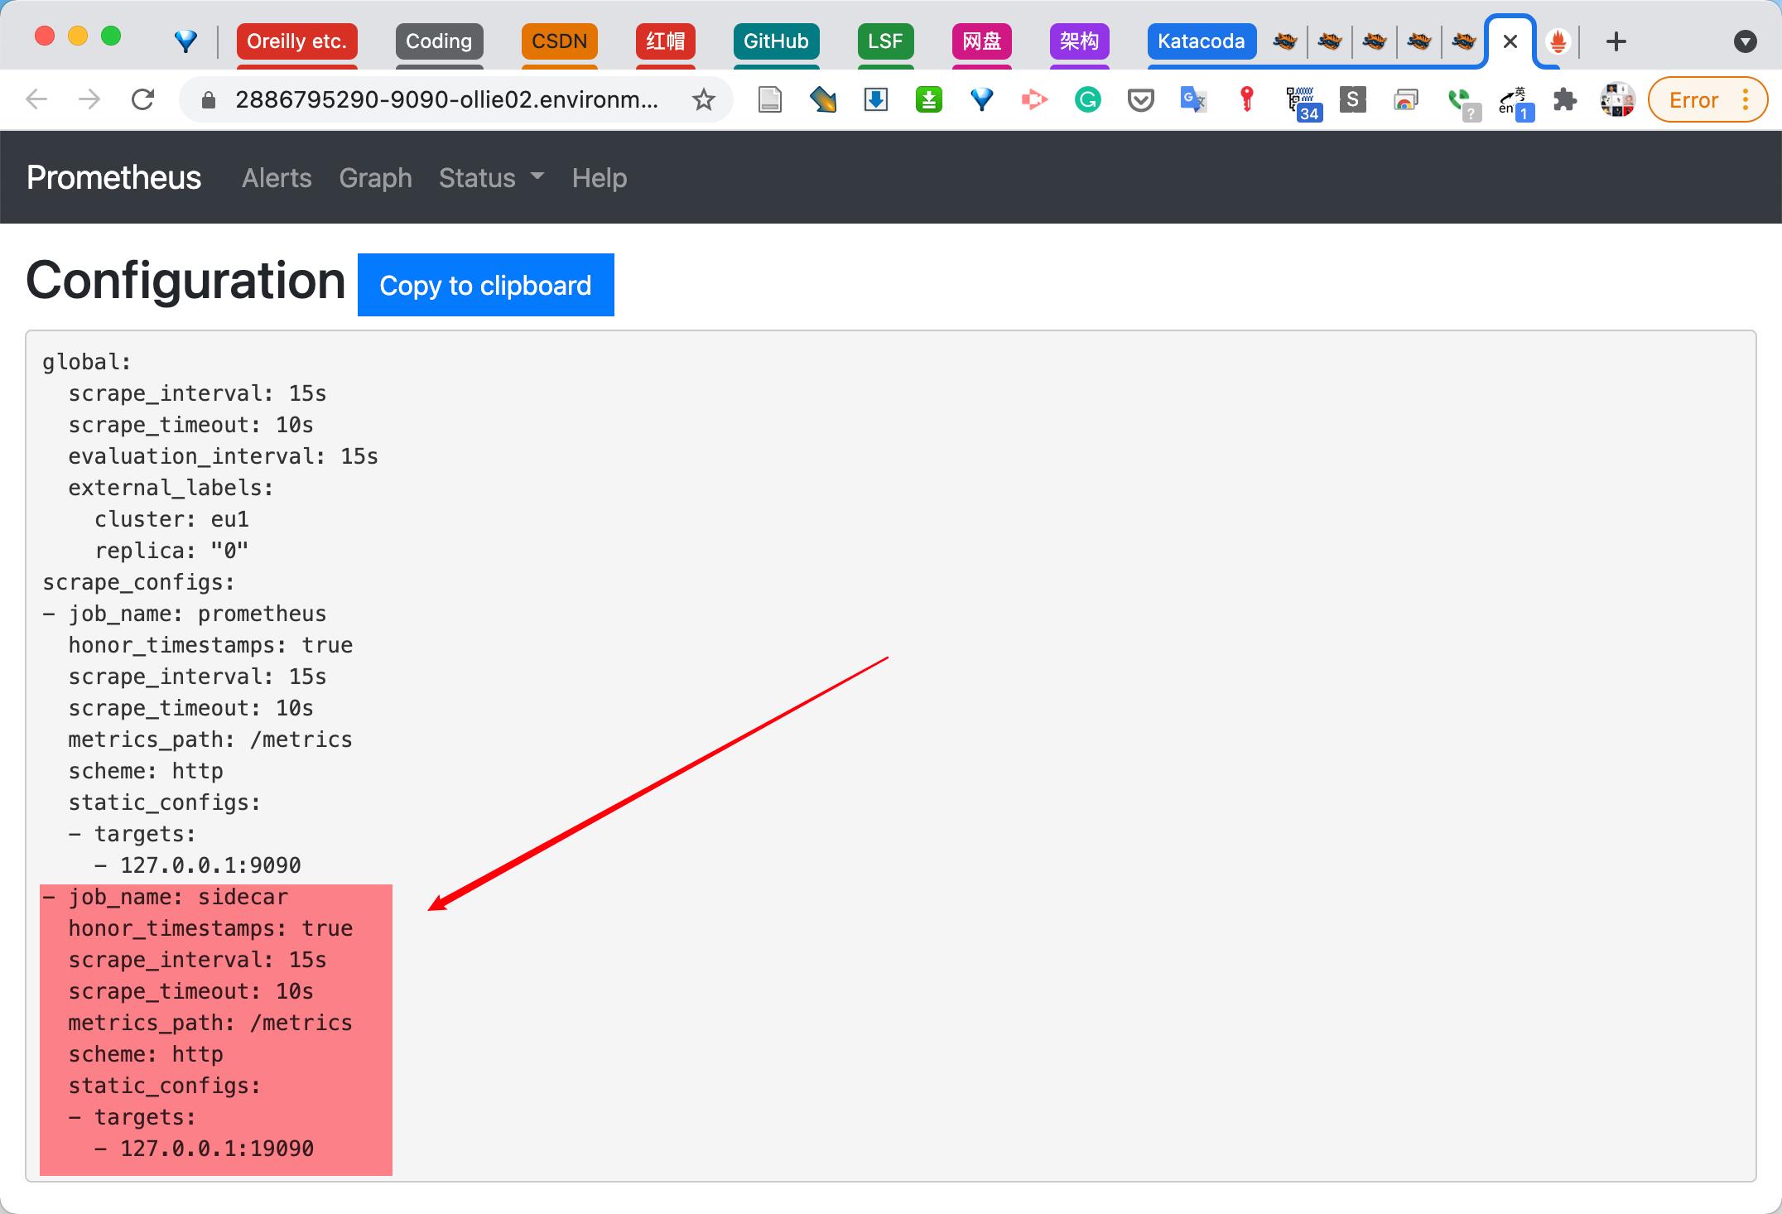The width and height of the screenshot is (1782, 1214).
Task: Open the QR code extension with badge 34
Action: coord(1303,103)
